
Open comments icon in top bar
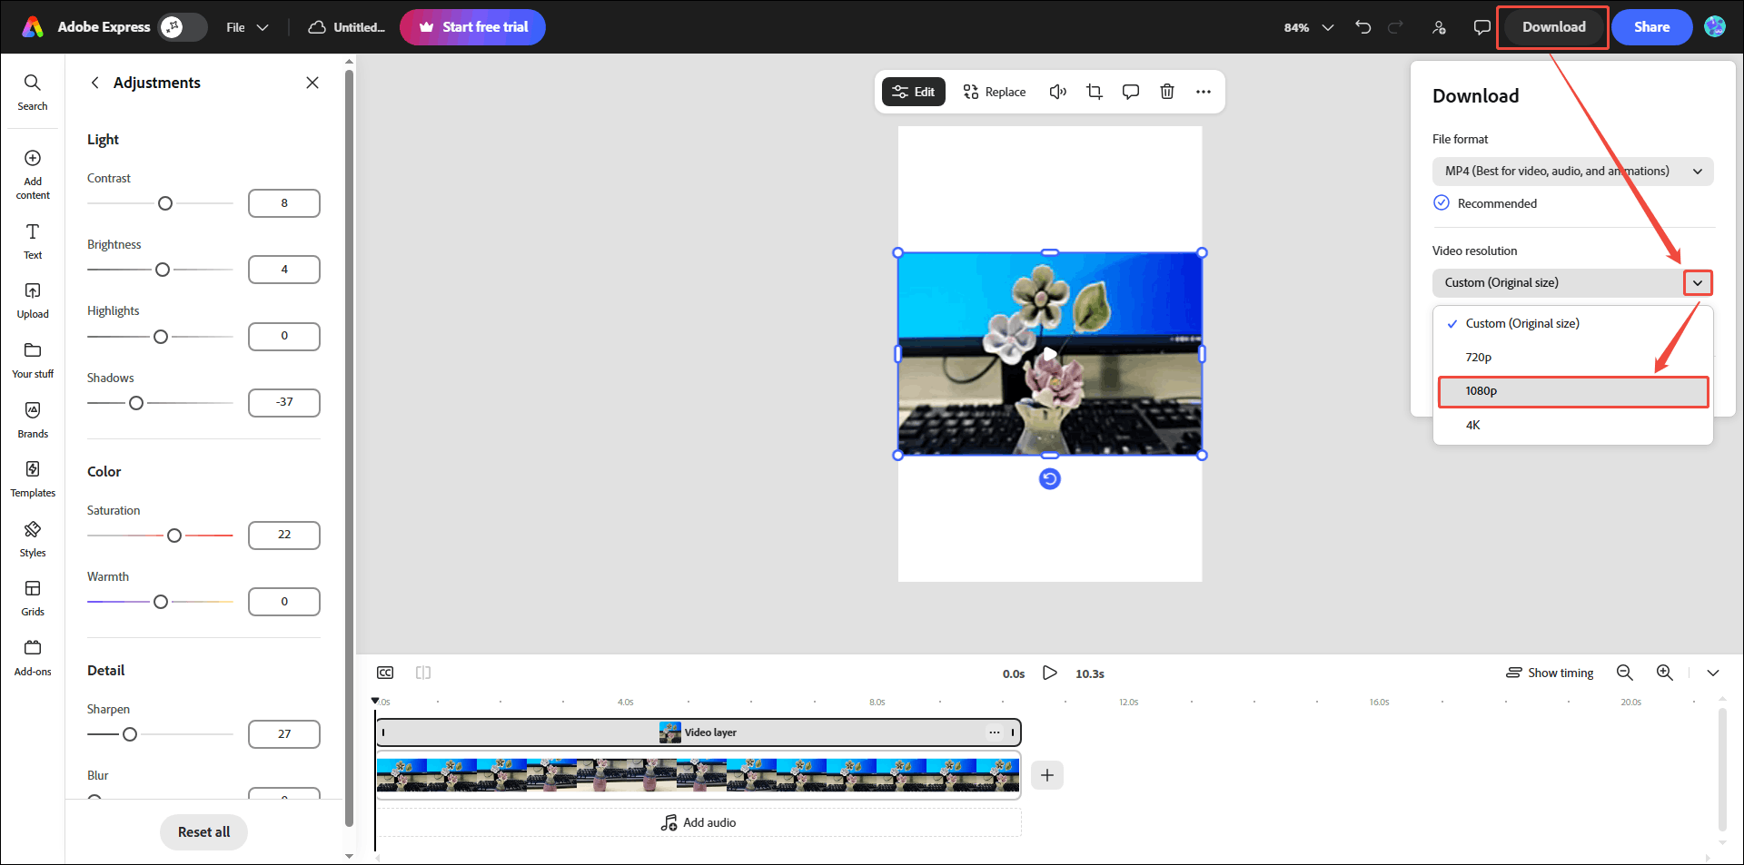pyautogui.click(x=1481, y=27)
